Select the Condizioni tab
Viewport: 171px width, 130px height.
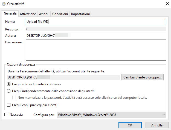(60, 14)
